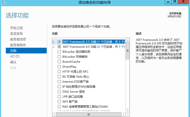This screenshot has height=117, width=190.
Task: Select BitLocker 网络解锁 feature text
Action: (75, 57)
